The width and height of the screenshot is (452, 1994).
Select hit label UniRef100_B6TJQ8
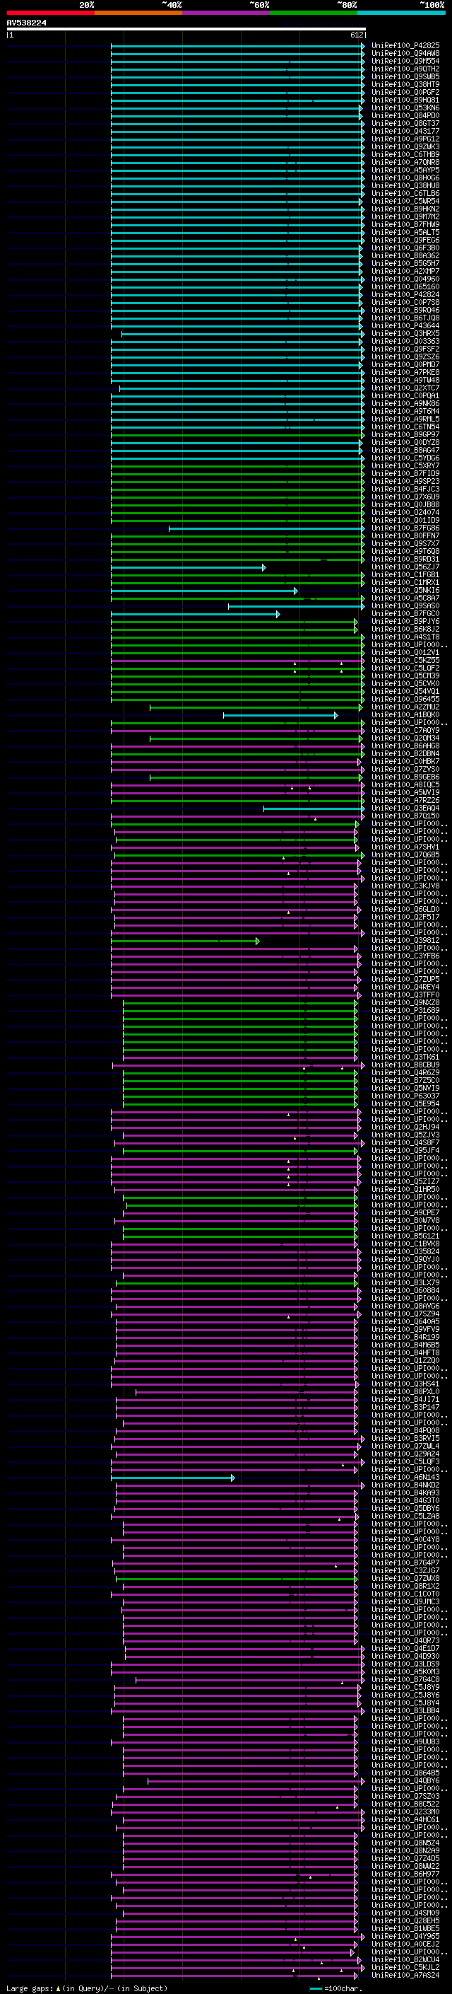405,318
